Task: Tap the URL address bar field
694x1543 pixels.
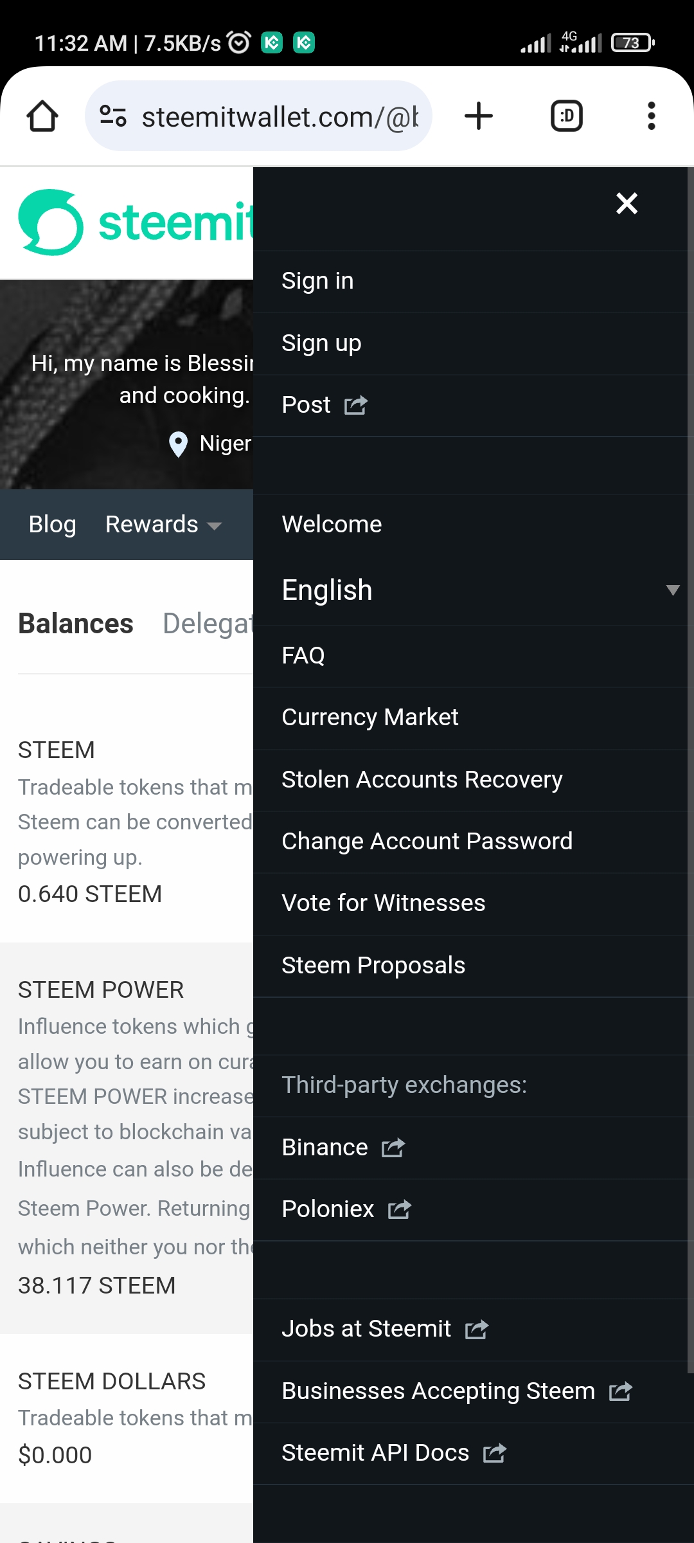Action: pos(280,116)
